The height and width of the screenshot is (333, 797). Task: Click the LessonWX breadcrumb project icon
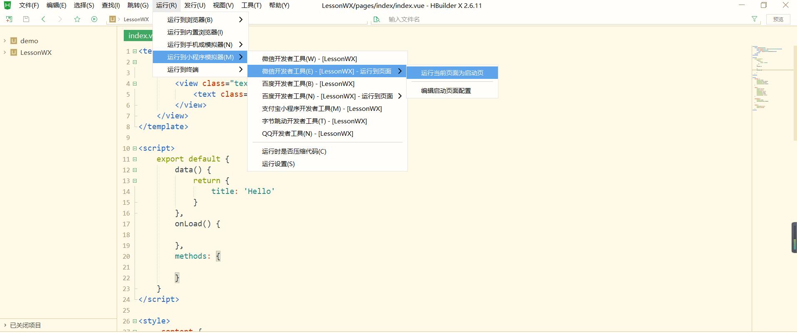112,19
